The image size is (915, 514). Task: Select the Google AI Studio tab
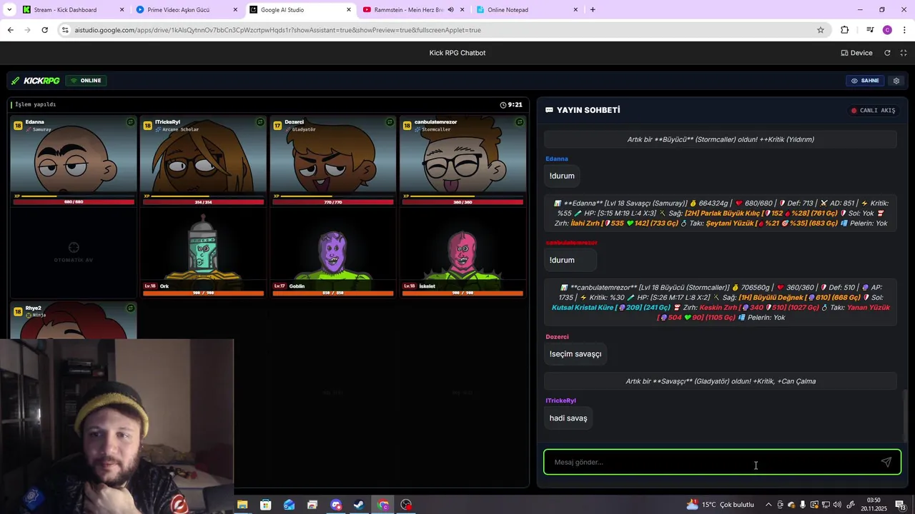[x=300, y=10]
